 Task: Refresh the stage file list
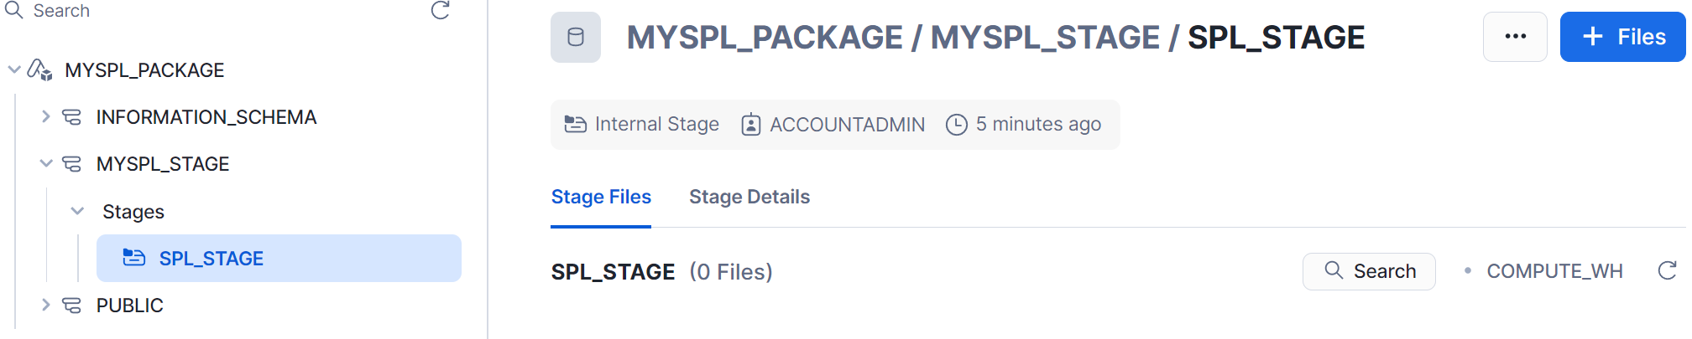tap(1667, 271)
